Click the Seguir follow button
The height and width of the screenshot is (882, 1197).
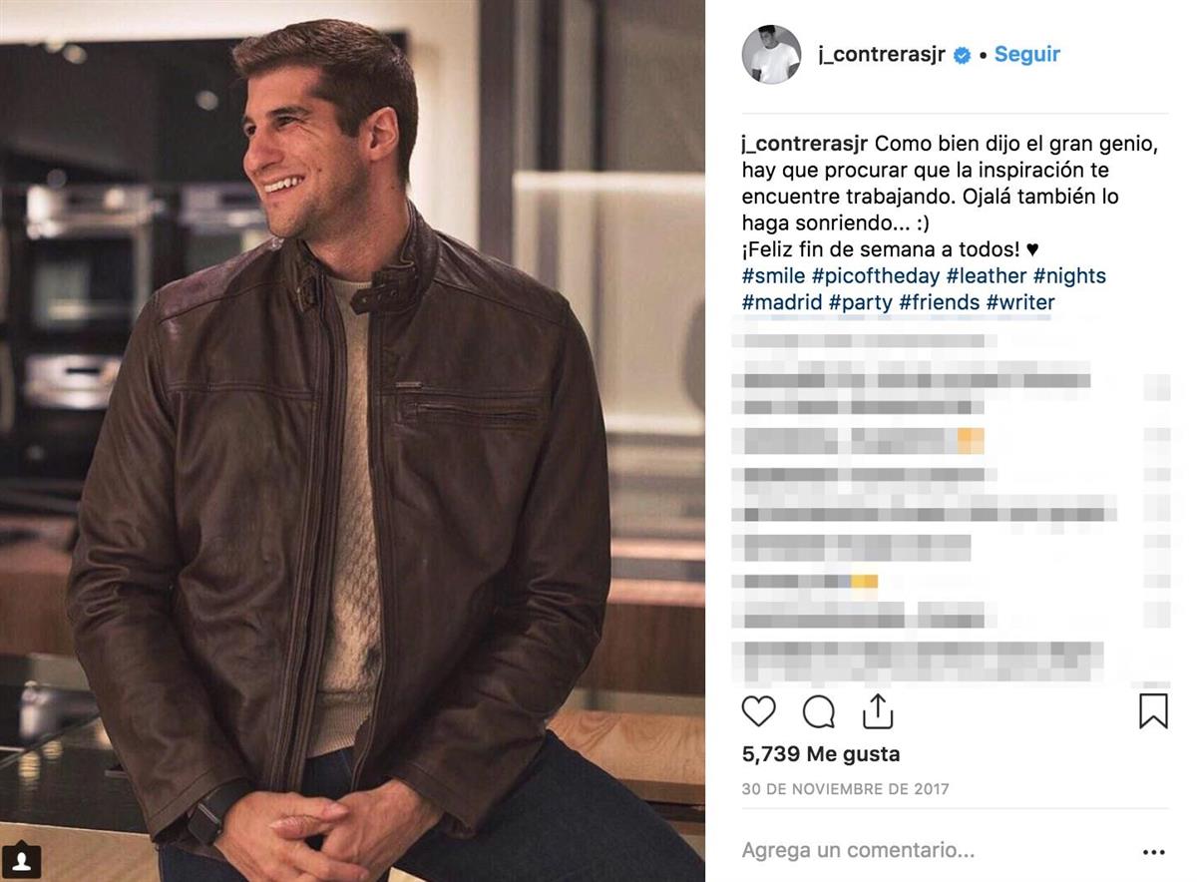pyautogui.click(x=1026, y=55)
